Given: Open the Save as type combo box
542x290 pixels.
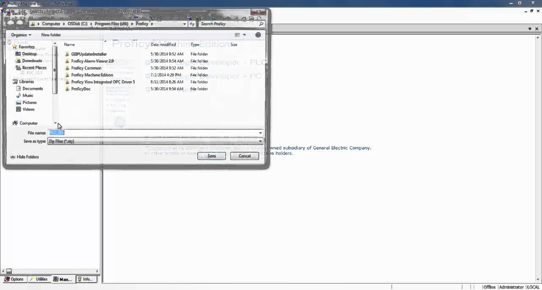Looking at the screenshot, I should (155, 141).
